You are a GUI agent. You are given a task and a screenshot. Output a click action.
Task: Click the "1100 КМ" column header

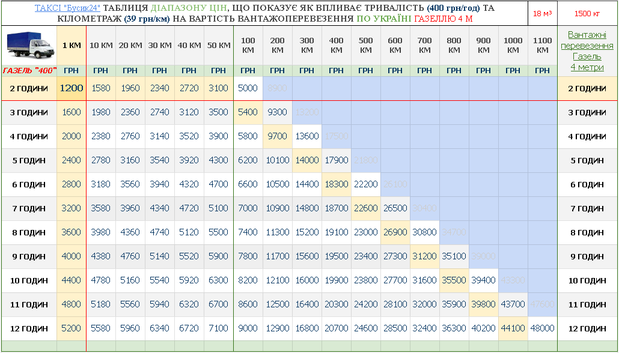tap(542, 46)
